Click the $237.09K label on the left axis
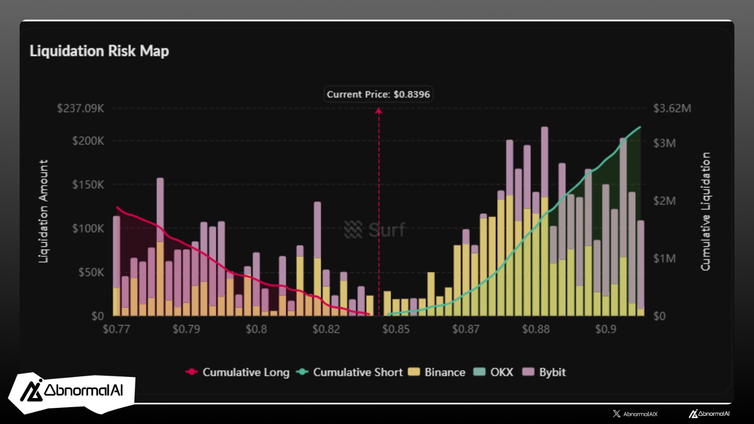Image resolution: width=754 pixels, height=424 pixels. pyautogui.click(x=81, y=108)
